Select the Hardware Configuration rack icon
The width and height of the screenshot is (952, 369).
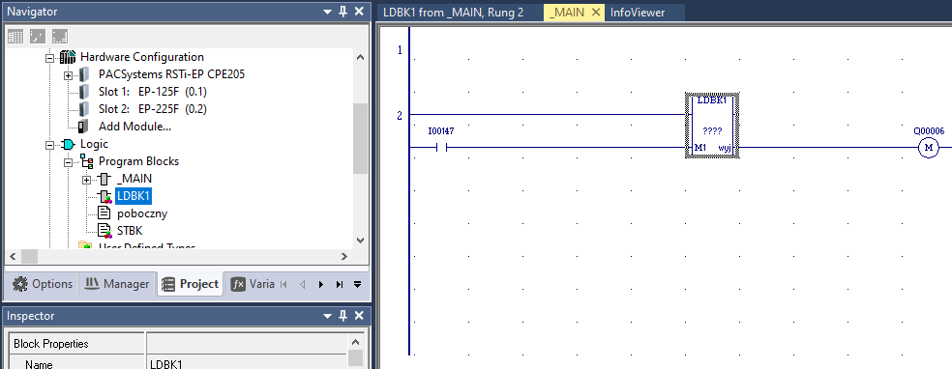68,57
